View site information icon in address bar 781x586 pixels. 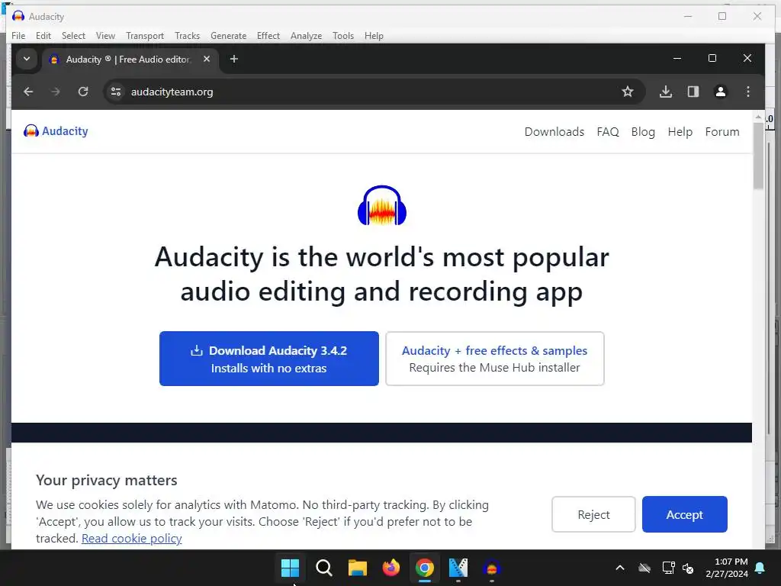tap(116, 92)
